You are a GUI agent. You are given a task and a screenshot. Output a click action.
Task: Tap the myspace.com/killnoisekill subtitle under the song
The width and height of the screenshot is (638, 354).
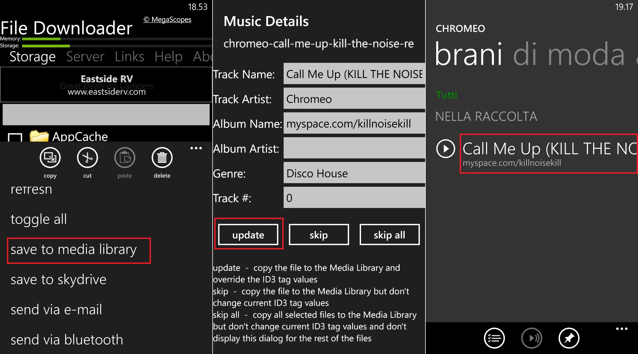512,163
